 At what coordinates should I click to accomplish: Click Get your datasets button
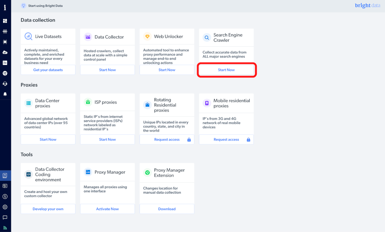48,70
